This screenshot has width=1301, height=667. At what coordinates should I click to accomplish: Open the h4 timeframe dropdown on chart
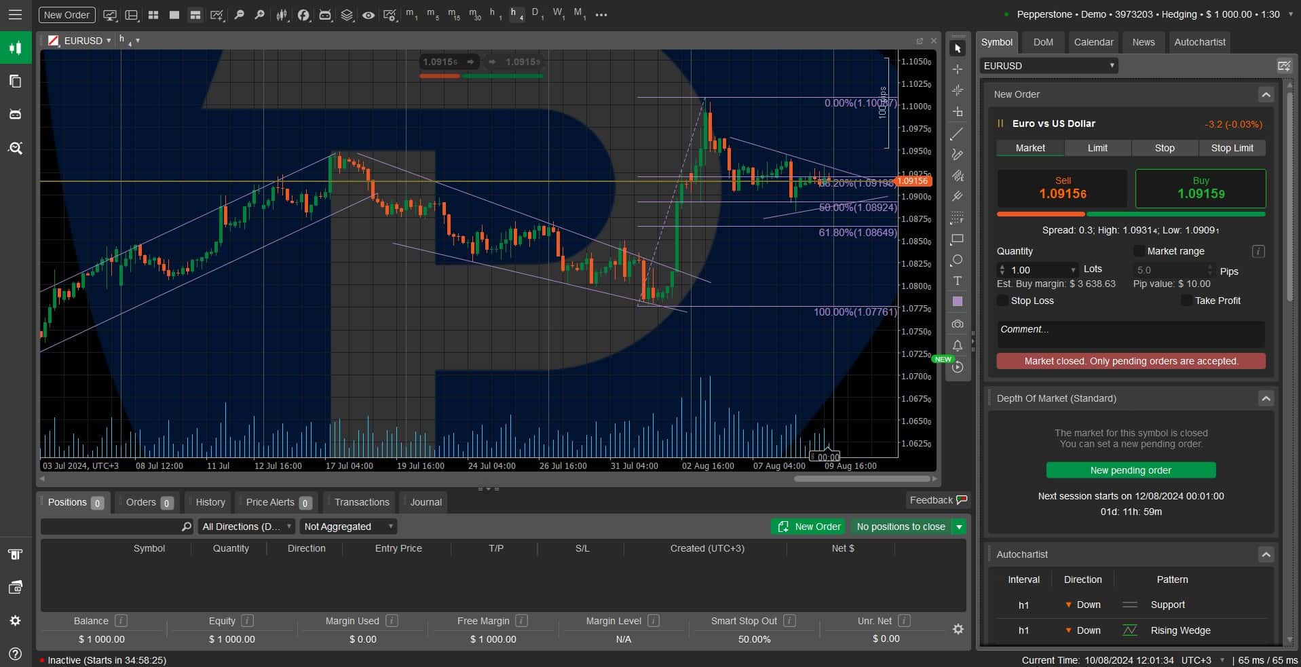click(x=129, y=41)
